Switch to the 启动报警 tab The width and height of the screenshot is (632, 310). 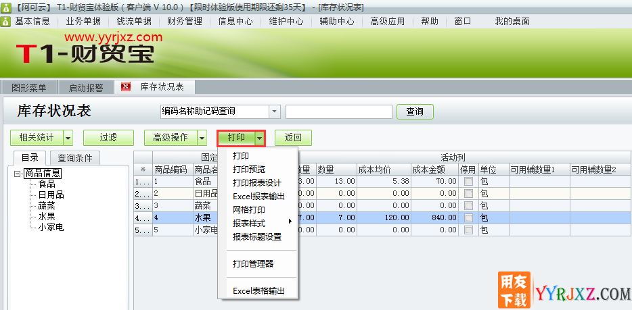[x=86, y=87]
